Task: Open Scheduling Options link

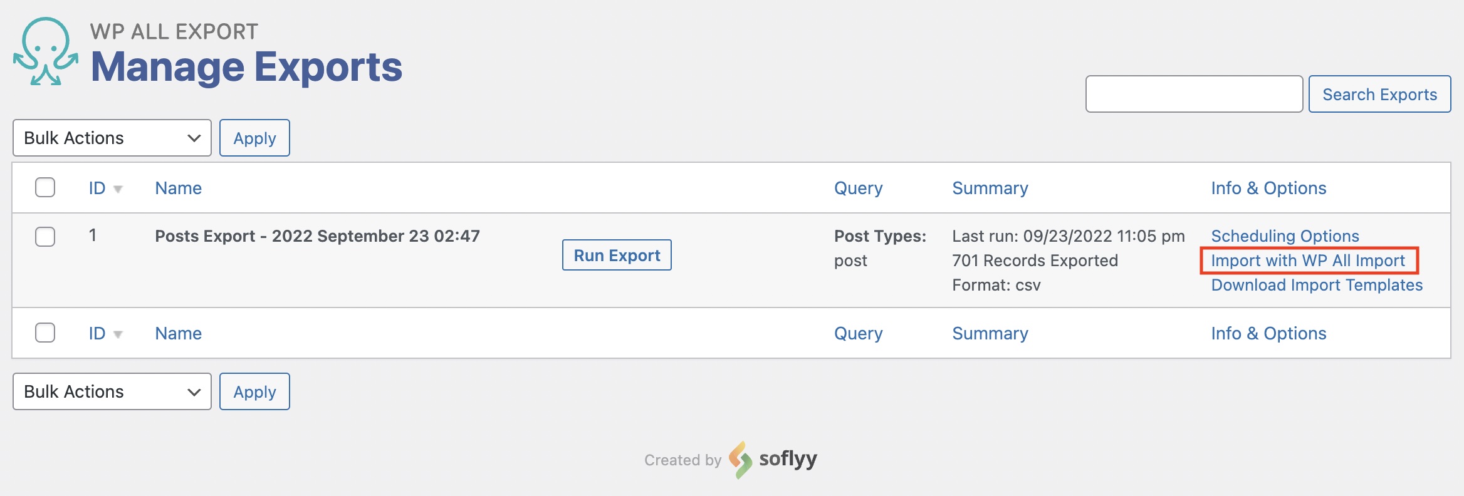Action: coord(1285,236)
